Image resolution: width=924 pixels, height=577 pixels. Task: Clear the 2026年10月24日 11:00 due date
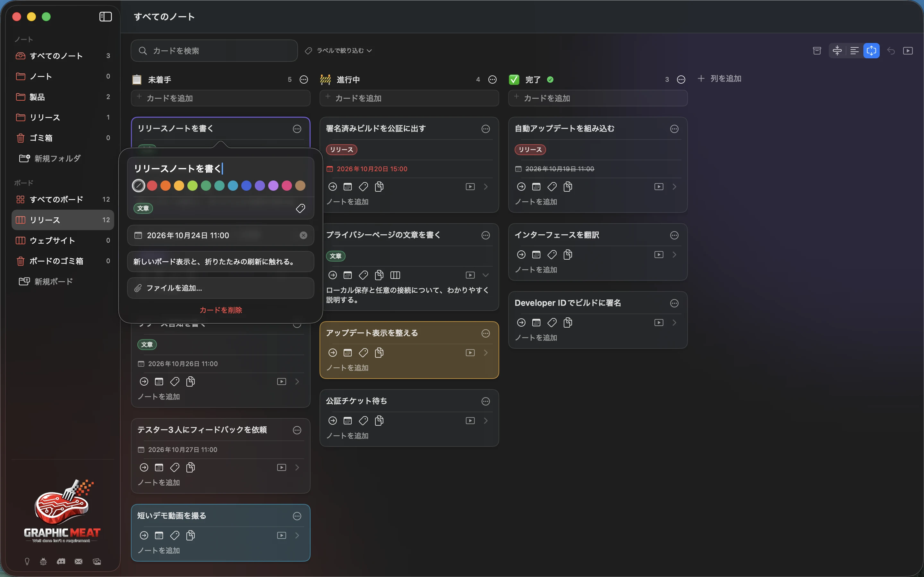click(x=303, y=236)
